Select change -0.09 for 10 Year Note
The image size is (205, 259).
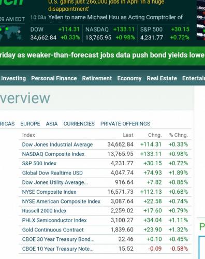pos(155,249)
